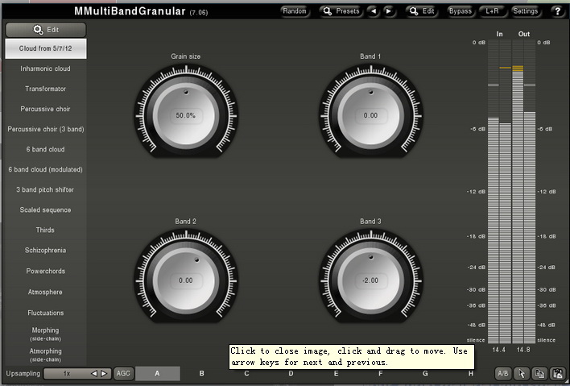
Task: Select the Inharmonic cloud preset
Action: click(46, 68)
